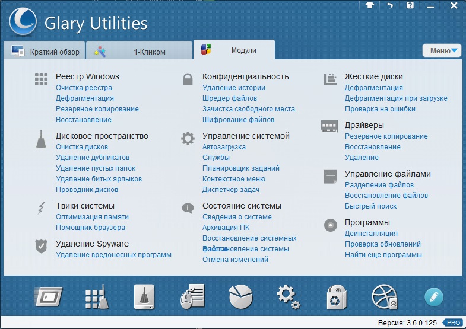
Task: Click the Деинсталляция link under Программы
Action: (371, 234)
